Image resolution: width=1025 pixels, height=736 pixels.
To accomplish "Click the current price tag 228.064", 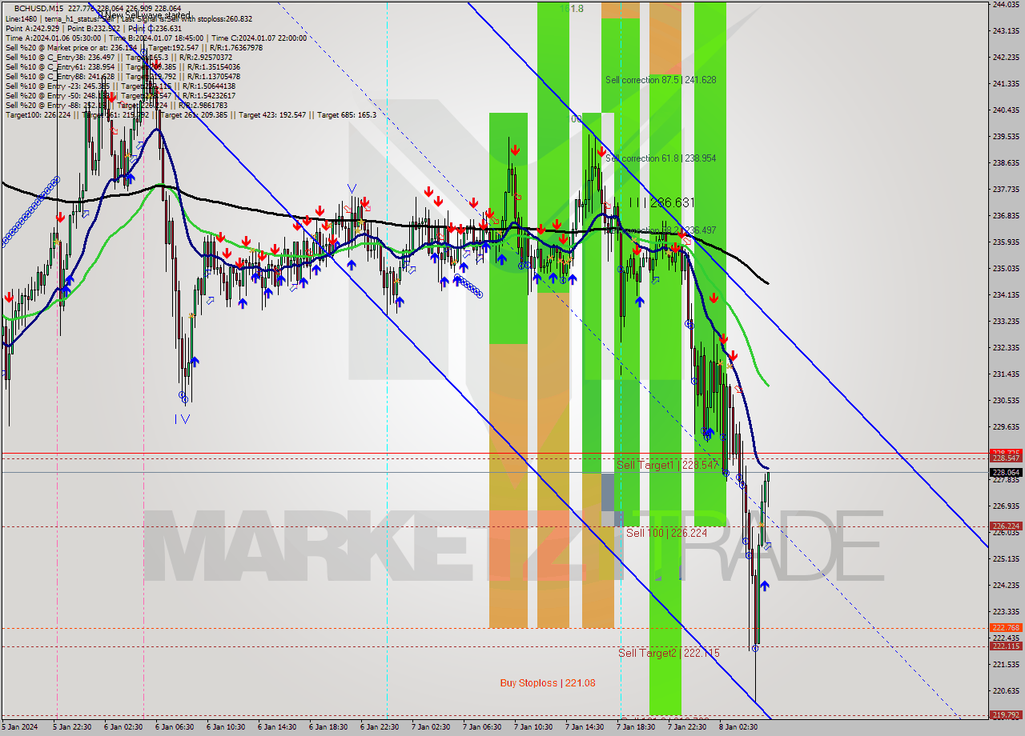I will pyautogui.click(x=1006, y=472).
